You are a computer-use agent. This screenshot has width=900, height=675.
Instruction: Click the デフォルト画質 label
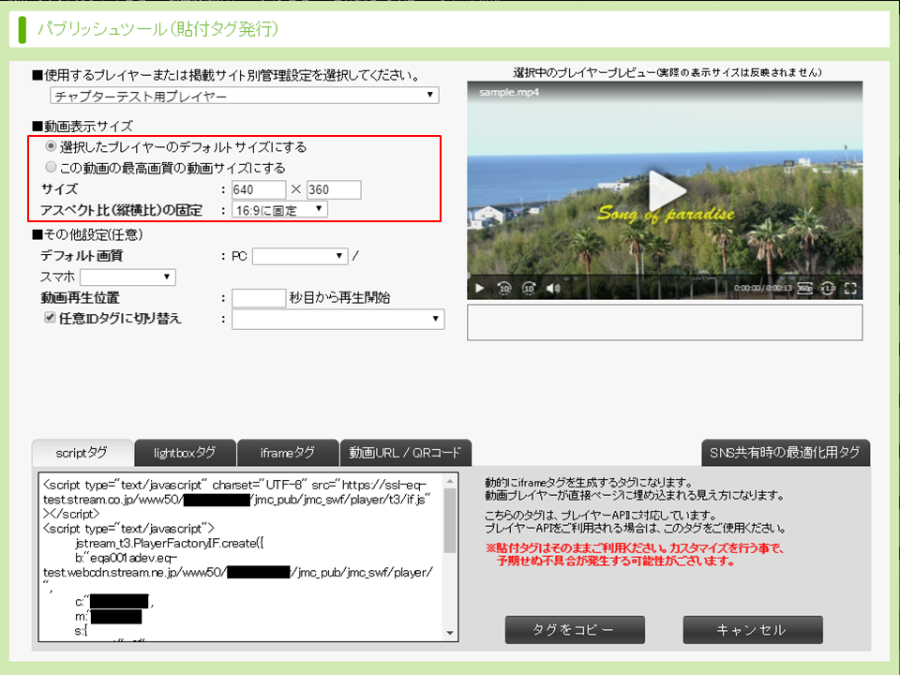point(82,256)
